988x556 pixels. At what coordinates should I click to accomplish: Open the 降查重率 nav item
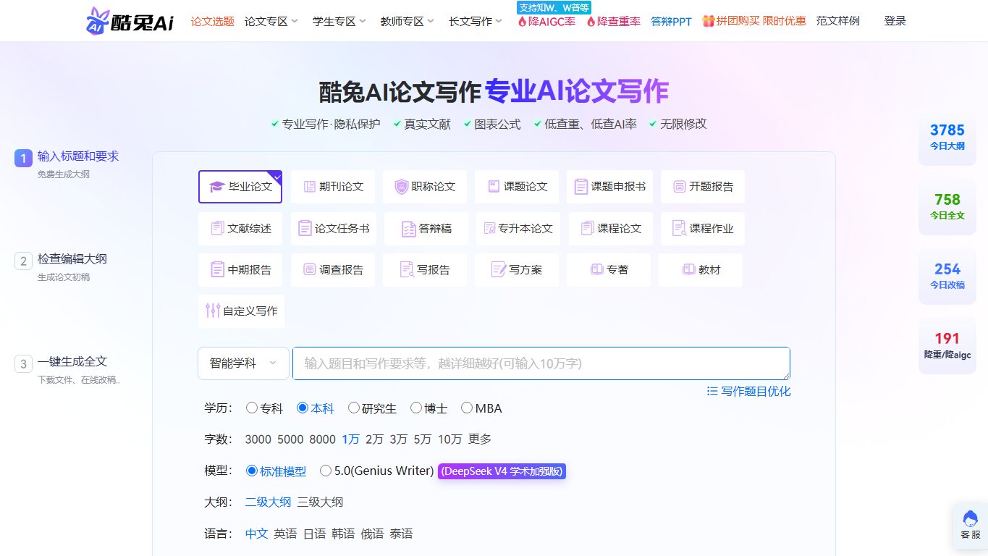tap(613, 21)
